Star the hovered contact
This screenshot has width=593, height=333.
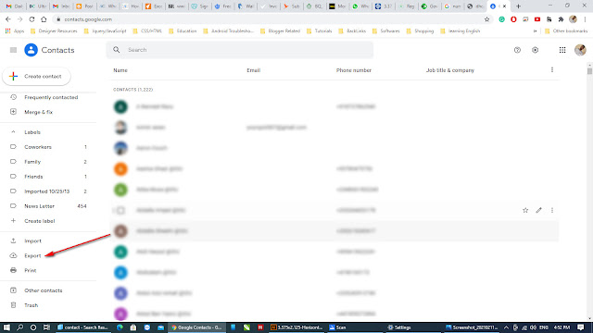click(525, 210)
